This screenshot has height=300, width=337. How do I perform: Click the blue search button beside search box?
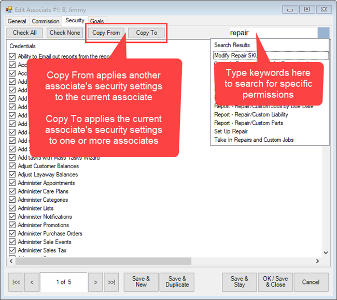point(324,33)
